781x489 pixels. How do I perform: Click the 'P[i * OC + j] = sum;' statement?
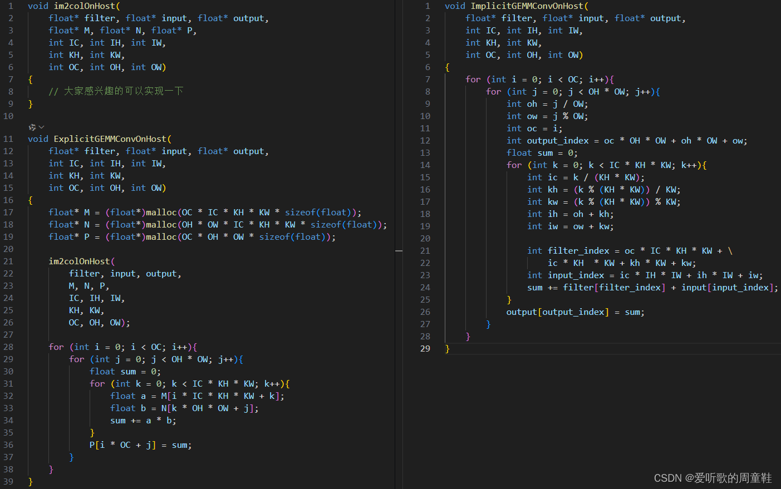(141, 445)
